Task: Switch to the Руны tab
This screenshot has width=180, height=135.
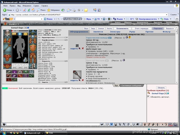Action: coord(132,32)
